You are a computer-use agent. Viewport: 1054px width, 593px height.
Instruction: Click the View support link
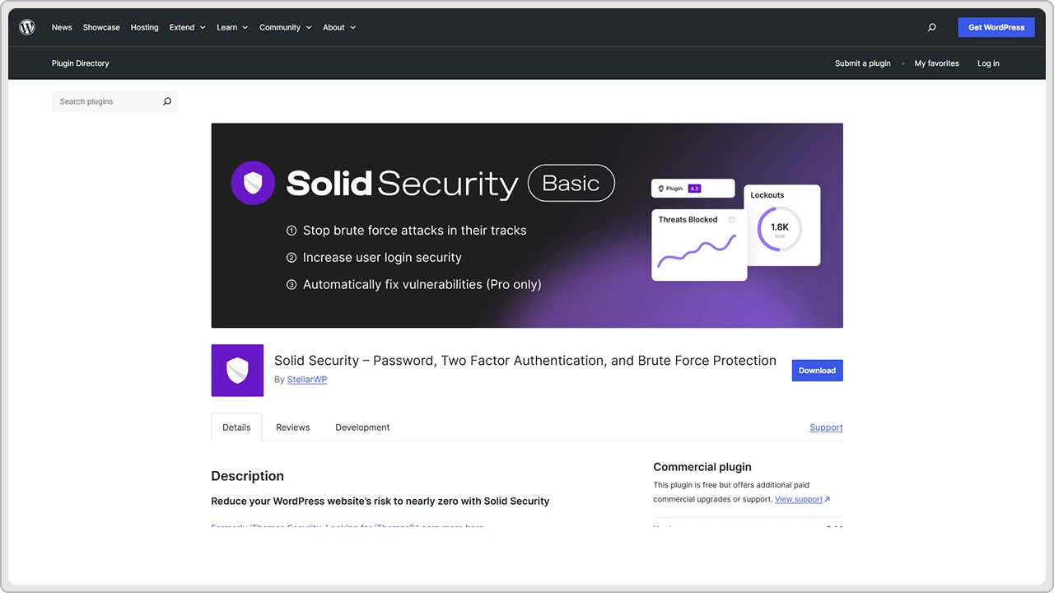point(797,499)
